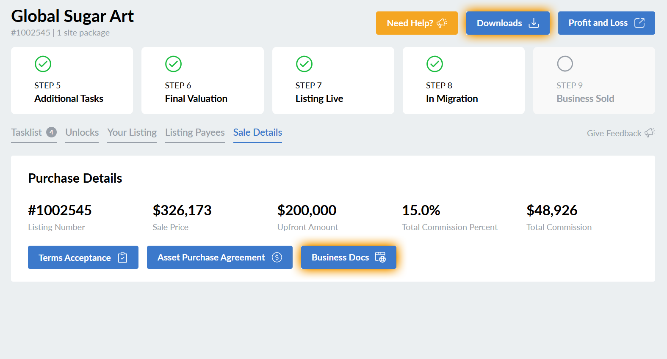667x359 pixels.
Task: Click the empty circle for Step 9
Action: click(x=565, y=64)
